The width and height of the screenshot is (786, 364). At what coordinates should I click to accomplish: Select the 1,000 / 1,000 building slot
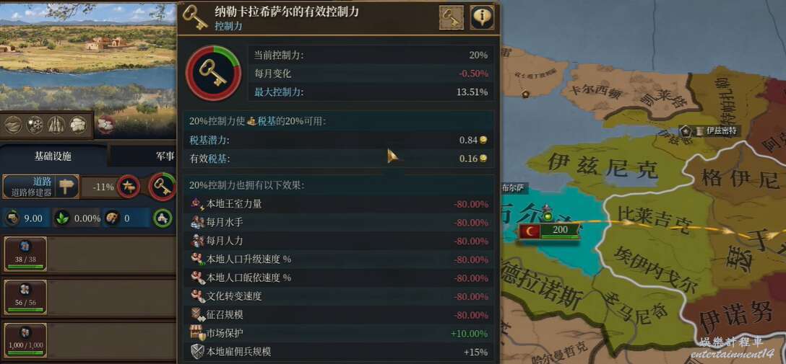point(25,340)
